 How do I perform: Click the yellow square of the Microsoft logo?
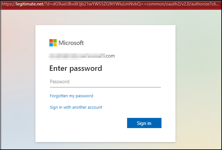coord(55,44)
